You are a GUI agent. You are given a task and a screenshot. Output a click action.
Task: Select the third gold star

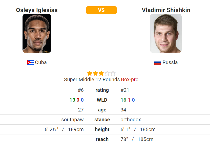click(101, 73)
